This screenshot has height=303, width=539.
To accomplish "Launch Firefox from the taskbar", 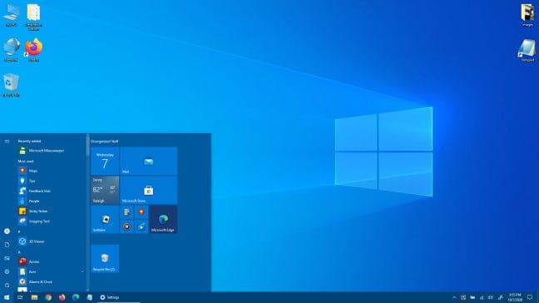I will click(x=62, y=297).
